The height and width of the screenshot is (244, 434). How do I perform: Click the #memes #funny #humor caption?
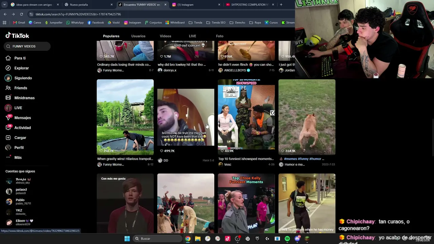tap(304, 159)
